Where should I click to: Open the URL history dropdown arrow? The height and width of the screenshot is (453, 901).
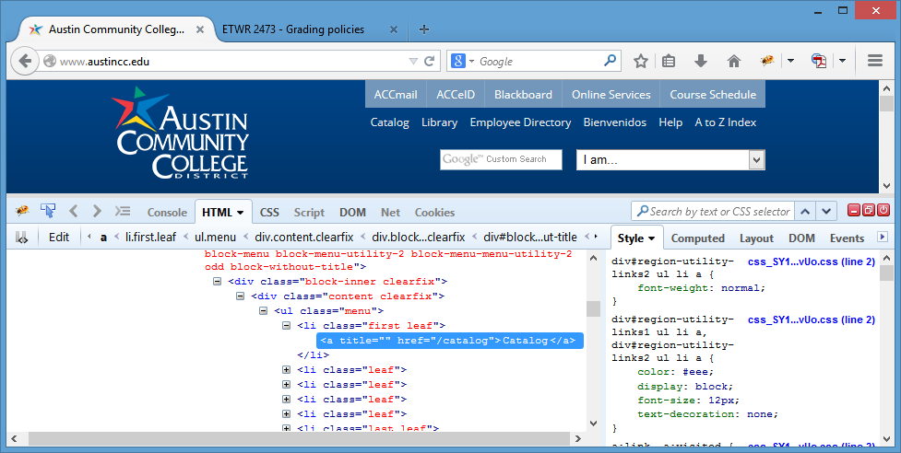(x=413, y=61)
